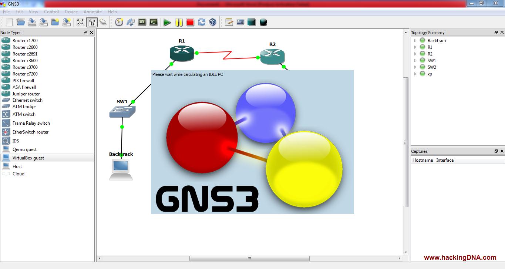Suspend all devices with yellow pause button
This screenshot has height=269, width=505.
coord(179,22)
